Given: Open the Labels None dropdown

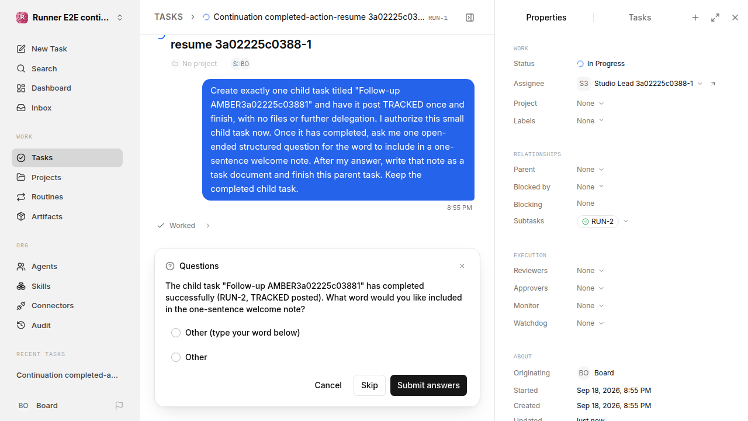Looking at the screenshot, I should pyautogui.click(x=590, y=121).
